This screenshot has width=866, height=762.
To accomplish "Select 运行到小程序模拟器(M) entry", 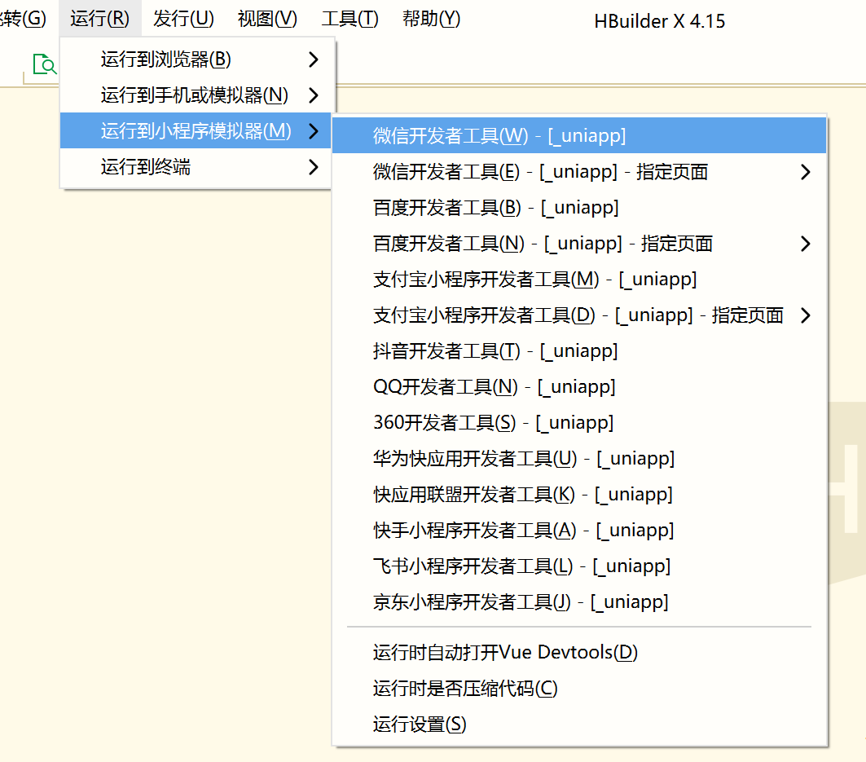I will [196, 131].
